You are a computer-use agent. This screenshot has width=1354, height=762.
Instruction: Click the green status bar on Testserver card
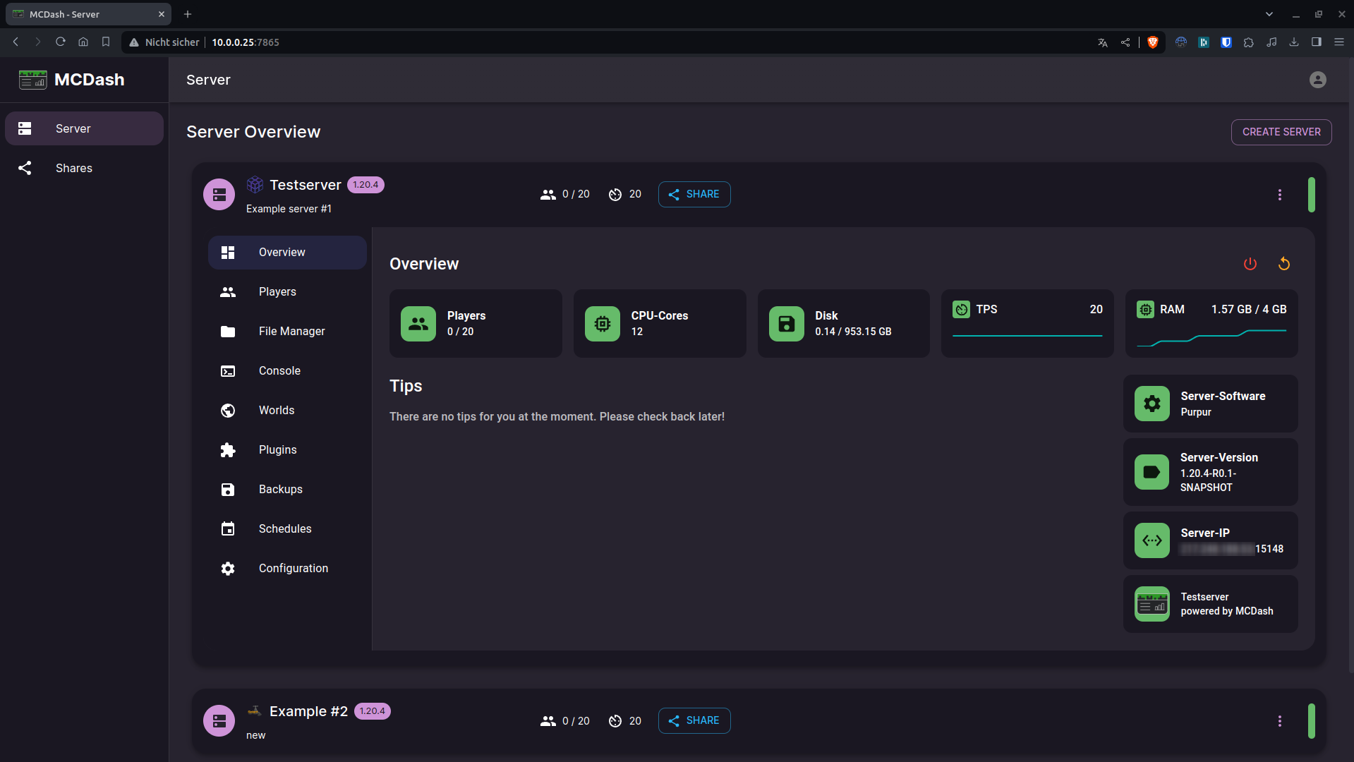point(1312,194)
